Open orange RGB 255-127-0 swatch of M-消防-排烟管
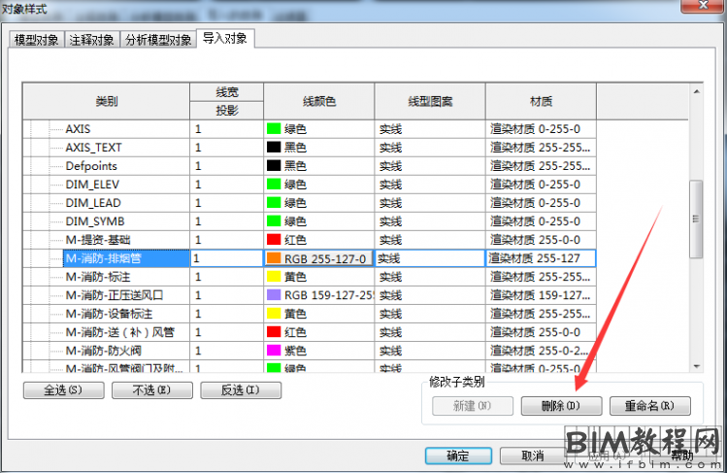Viewport: 727px width, 473px height. (x=274, y=258)
